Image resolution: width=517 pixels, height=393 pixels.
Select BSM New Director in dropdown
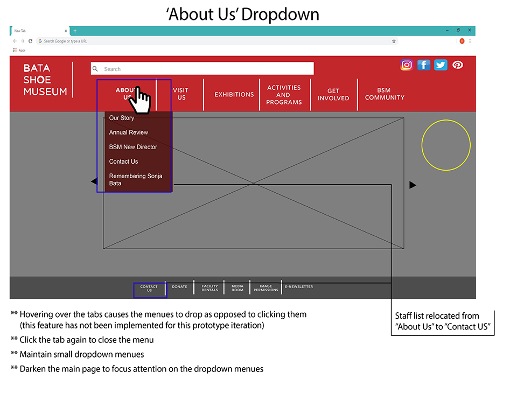coord(133,147)
